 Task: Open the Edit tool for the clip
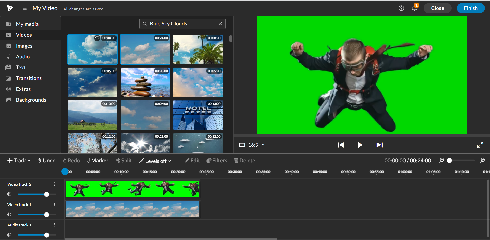[192, 161]
